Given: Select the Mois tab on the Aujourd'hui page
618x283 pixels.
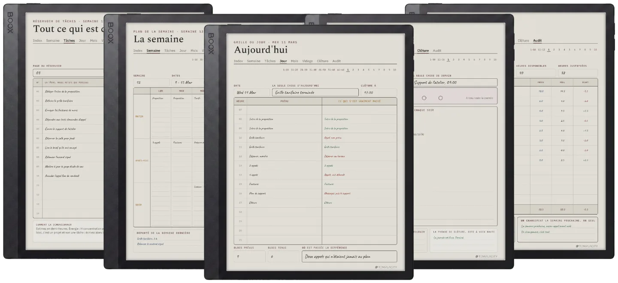Looking at the screenshot, I should pos(294,61).
